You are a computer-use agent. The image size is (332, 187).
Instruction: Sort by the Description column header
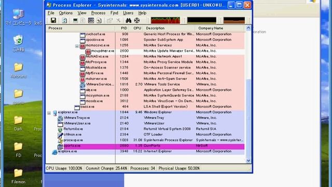tap(169, 28)
